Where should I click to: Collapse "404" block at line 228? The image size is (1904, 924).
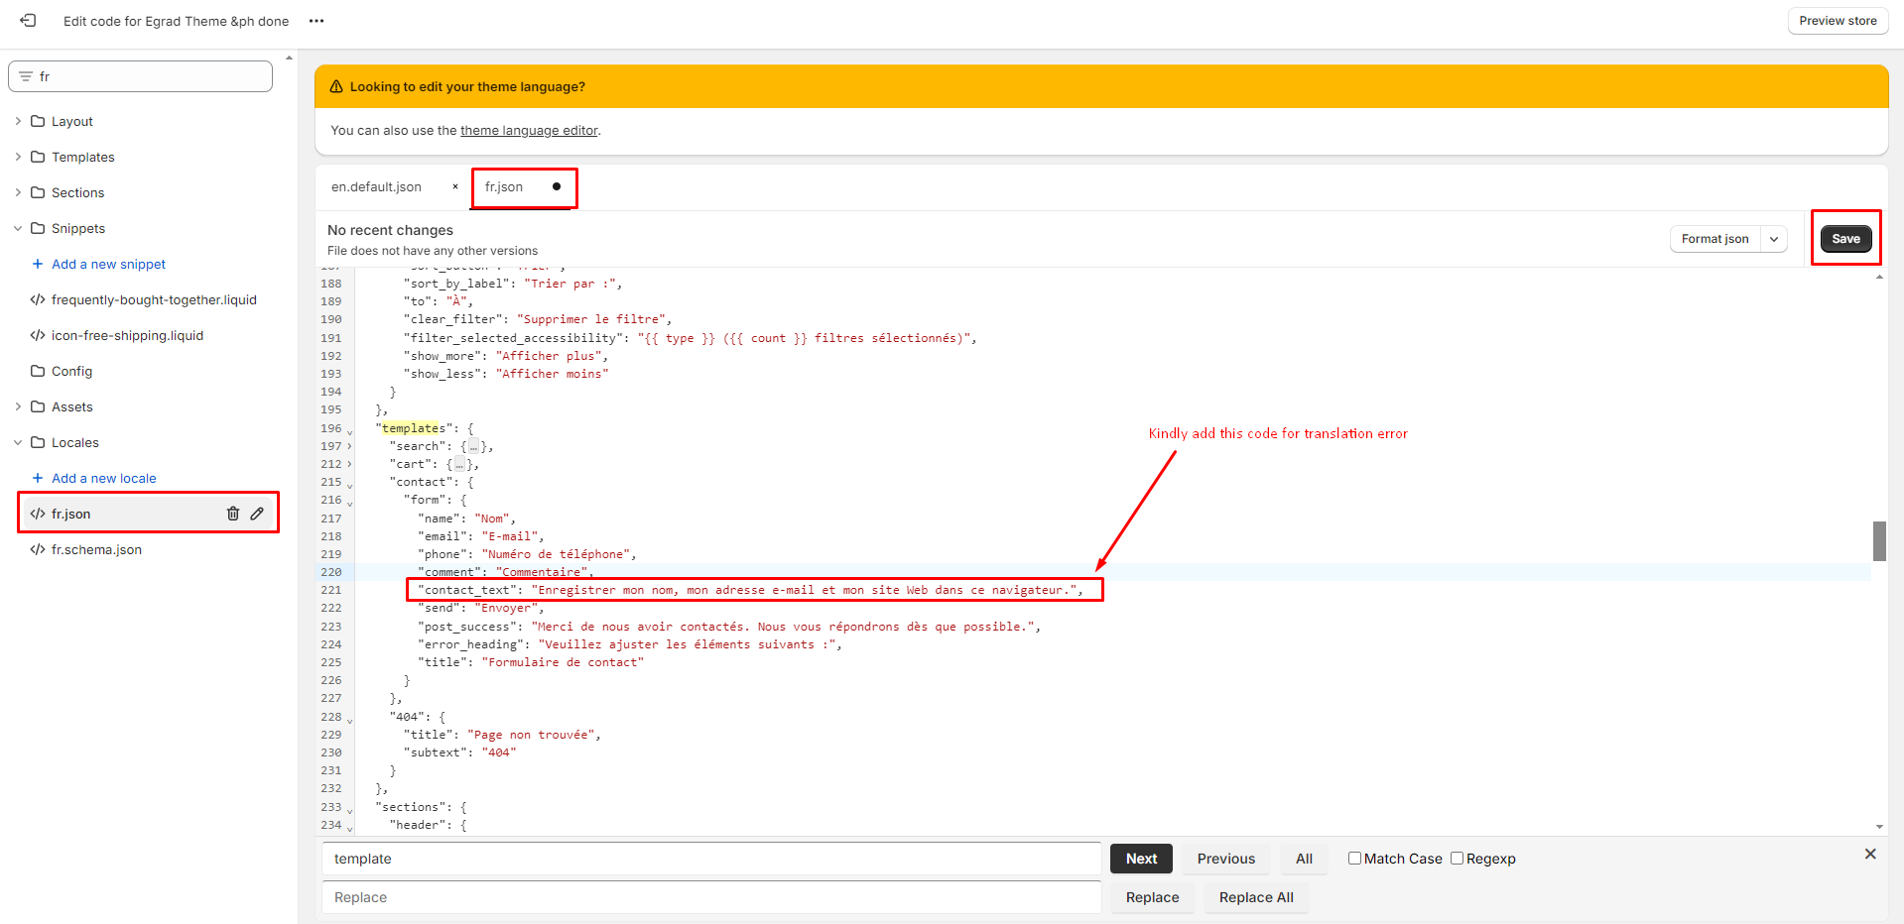pyautogui.click(x=349, y=719)
